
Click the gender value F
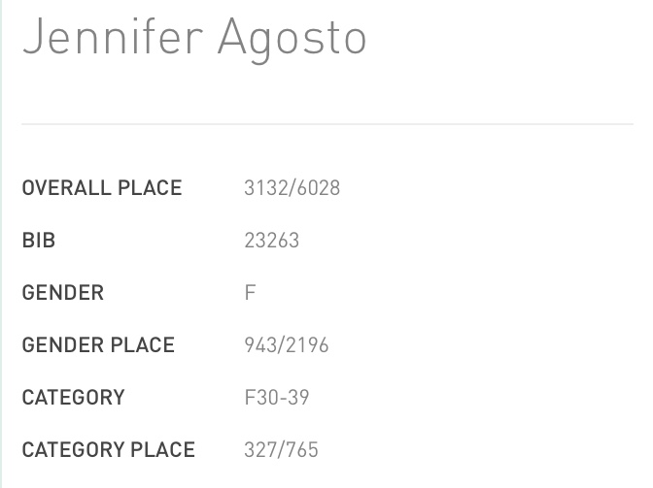pos(250,293)
